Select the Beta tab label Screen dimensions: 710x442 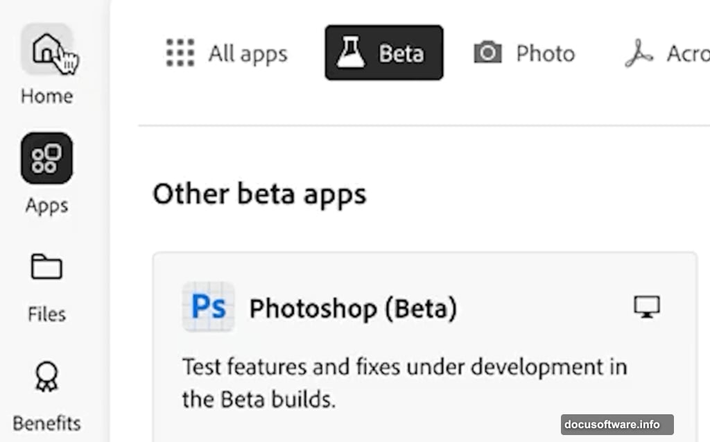click(x=401, y=53)
